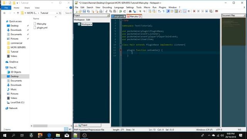Open MCPE-SERVERS in Explorer navigation pane
This screenshot has width=247, height=139.
[18, 47]
